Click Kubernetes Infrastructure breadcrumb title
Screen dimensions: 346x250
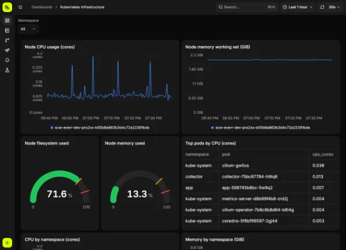(x=82, y=7)
